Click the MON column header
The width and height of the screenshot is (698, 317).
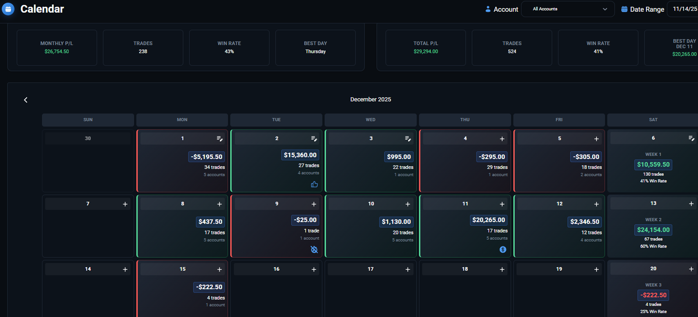tap(182, 119)
